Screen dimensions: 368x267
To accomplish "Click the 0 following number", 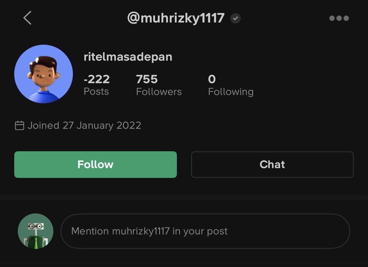I will (212, 79).
